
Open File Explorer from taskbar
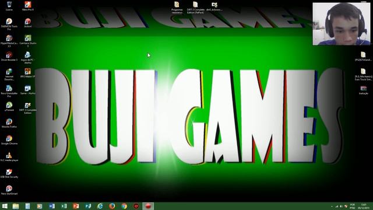point(16,206)
